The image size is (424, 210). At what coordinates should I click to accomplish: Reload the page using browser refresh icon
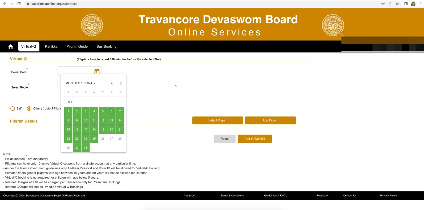(19, 4)
